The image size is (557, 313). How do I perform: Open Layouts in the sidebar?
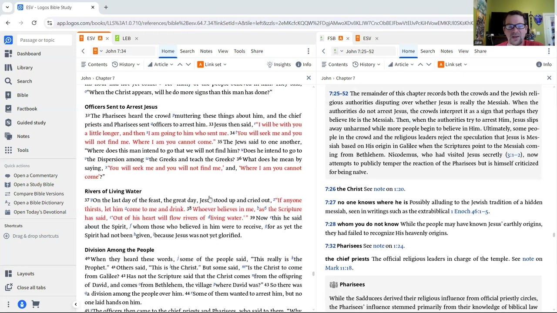[20, 273]
